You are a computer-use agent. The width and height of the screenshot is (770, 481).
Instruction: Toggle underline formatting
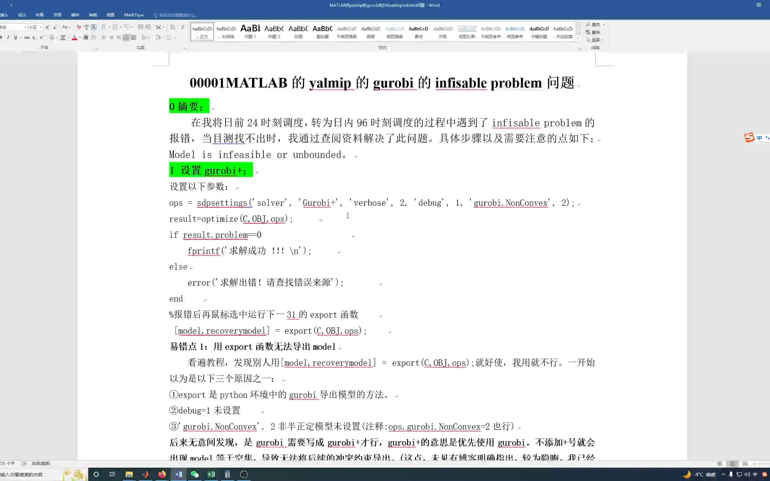pos(15,37)
